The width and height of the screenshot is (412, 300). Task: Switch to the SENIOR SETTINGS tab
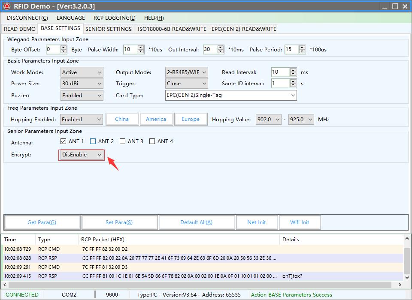click(x=109, y=29)
